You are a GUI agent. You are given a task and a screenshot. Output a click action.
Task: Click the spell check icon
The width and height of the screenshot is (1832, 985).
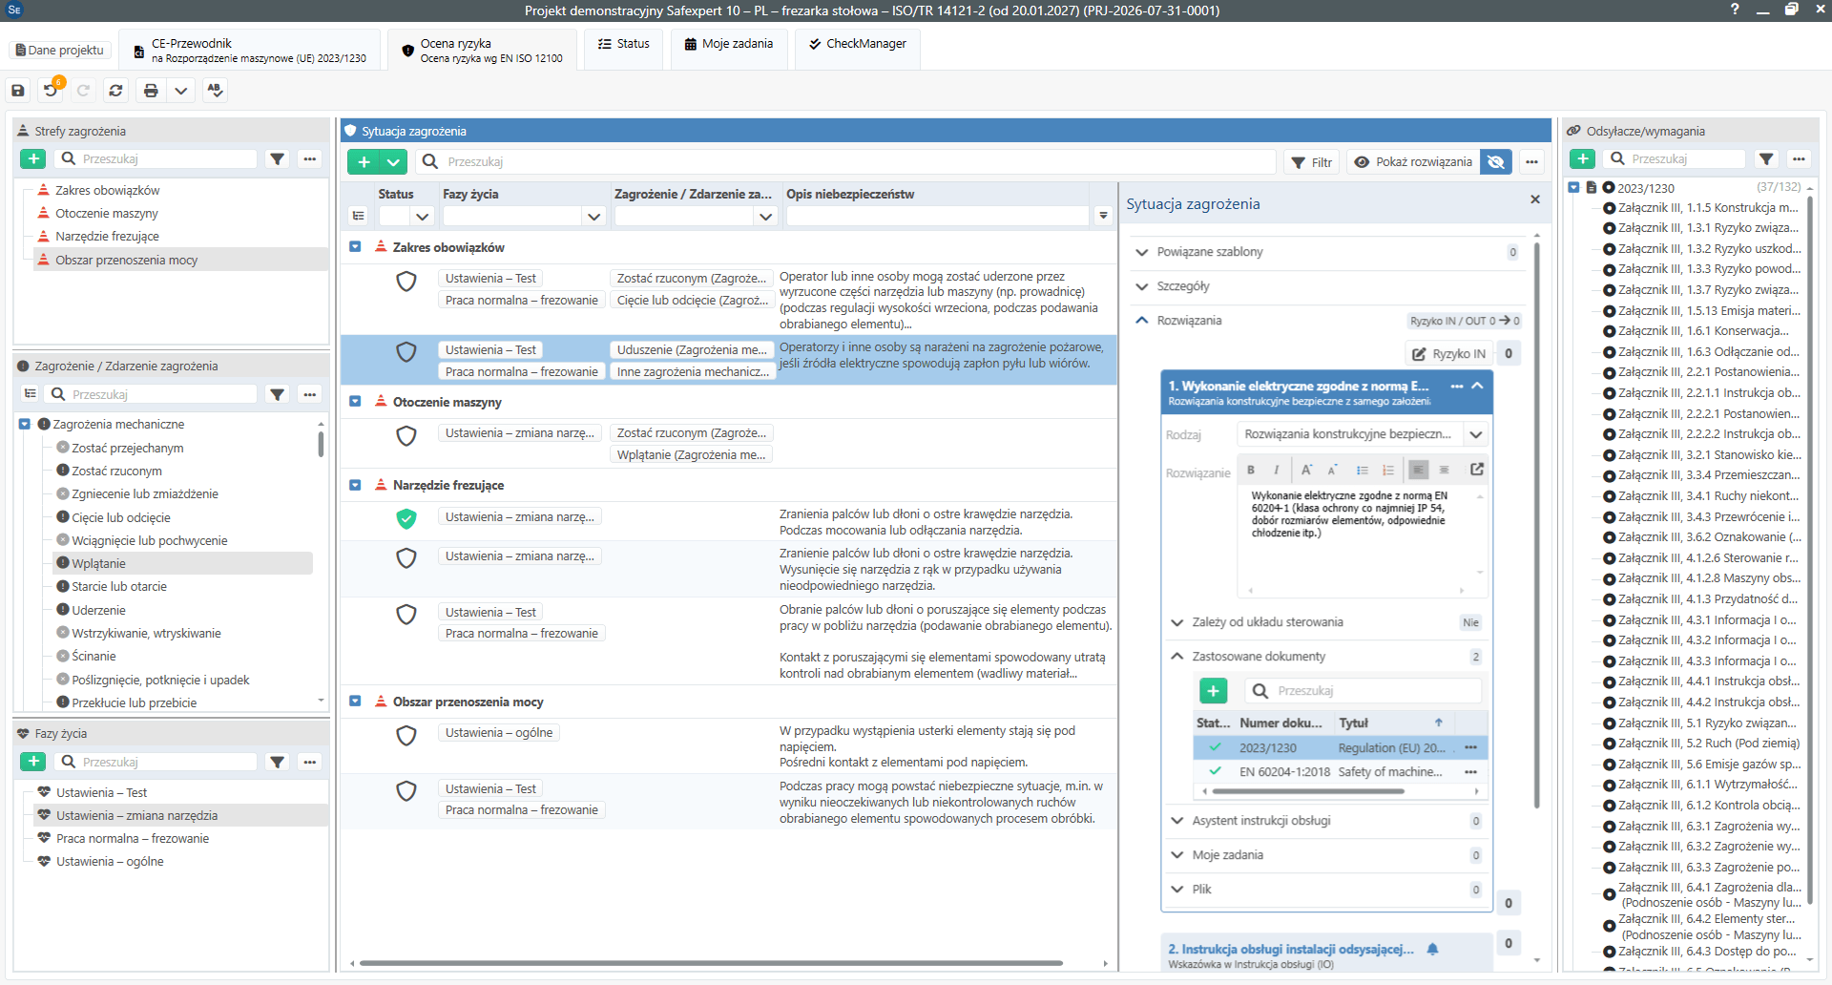tap(215, 91)
